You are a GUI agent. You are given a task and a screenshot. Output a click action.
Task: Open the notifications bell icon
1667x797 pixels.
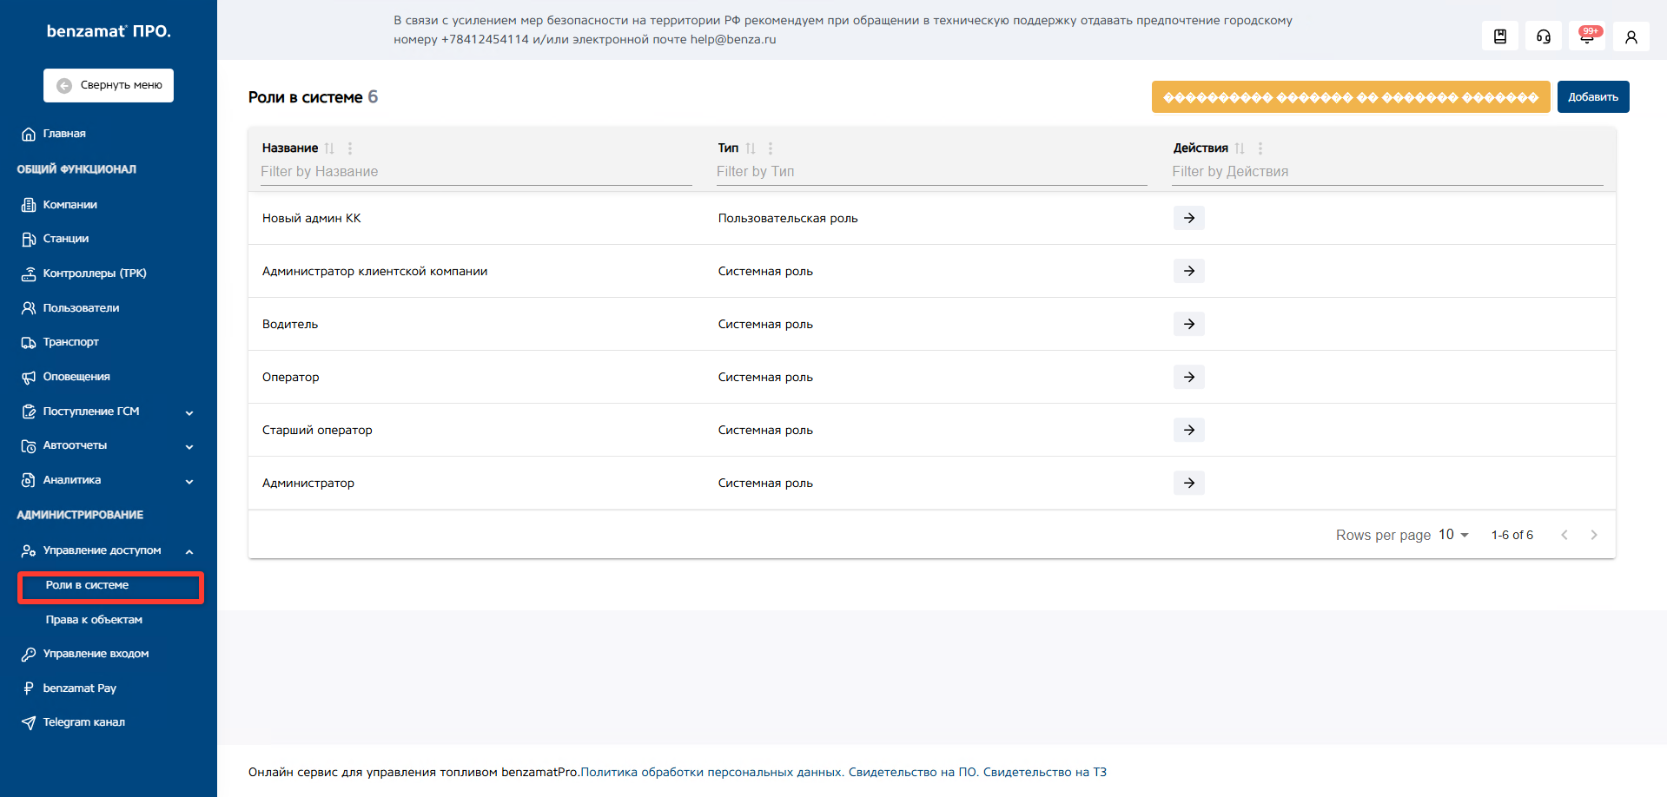tap(1587, 36)
